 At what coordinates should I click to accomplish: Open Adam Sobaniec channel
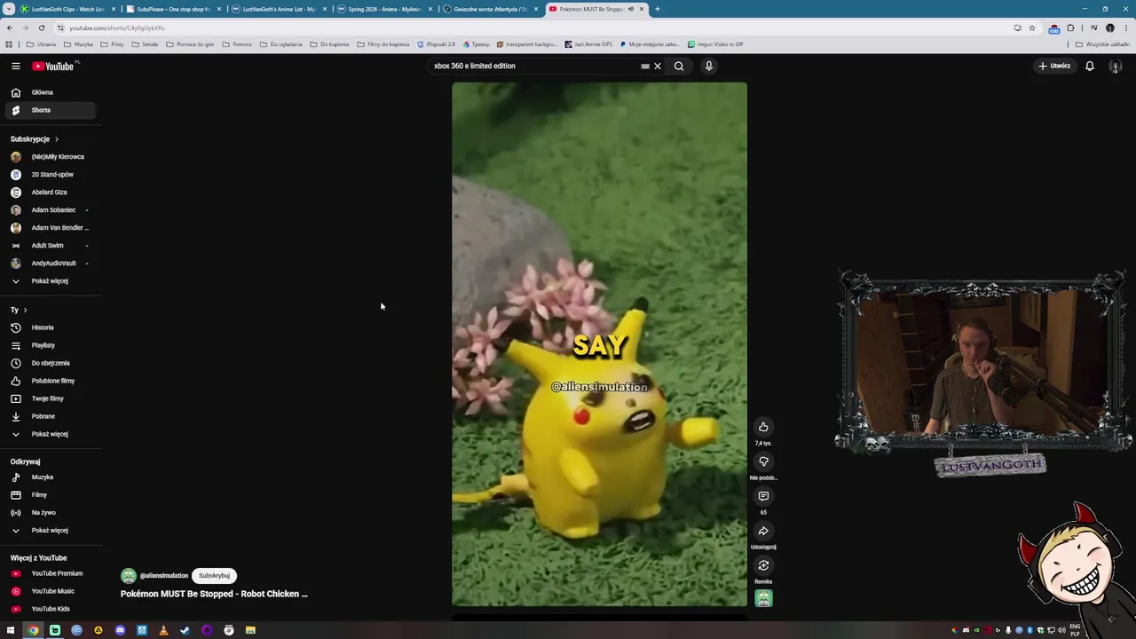pyautogui.click(x=49, y=209)
